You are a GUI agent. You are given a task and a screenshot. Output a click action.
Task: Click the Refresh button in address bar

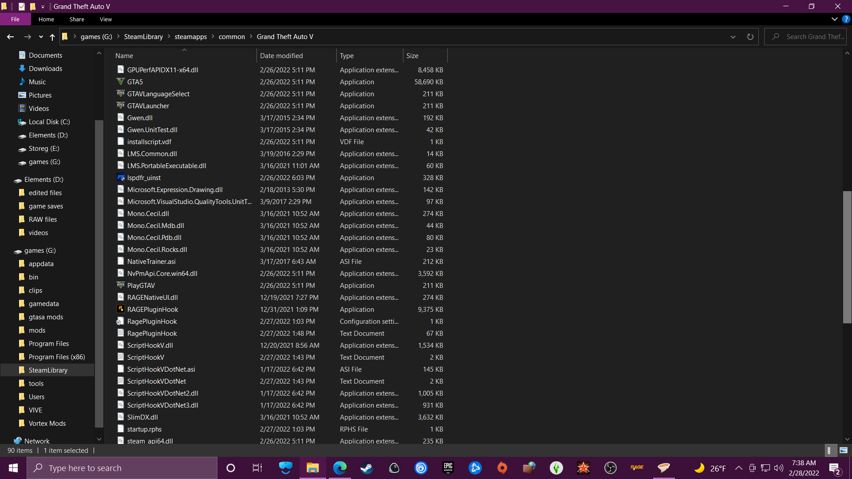coord(750,37)
